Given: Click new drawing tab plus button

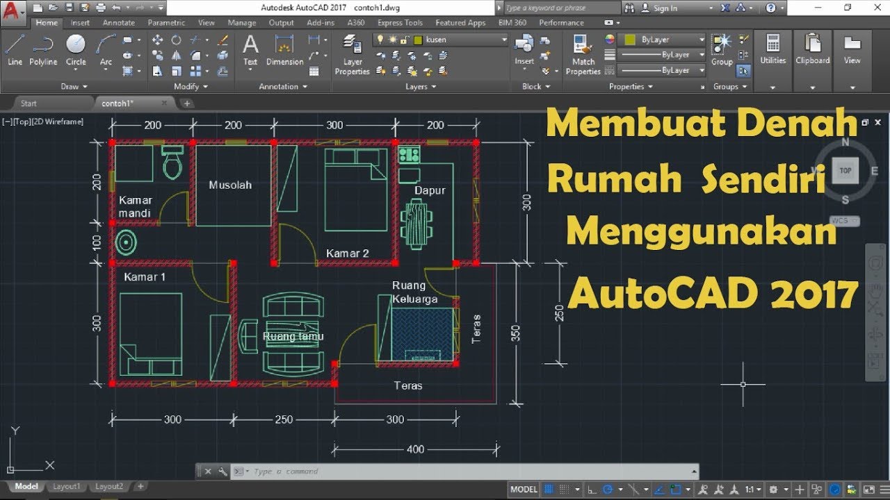Looking at the screenshot, I should (187, 103).
